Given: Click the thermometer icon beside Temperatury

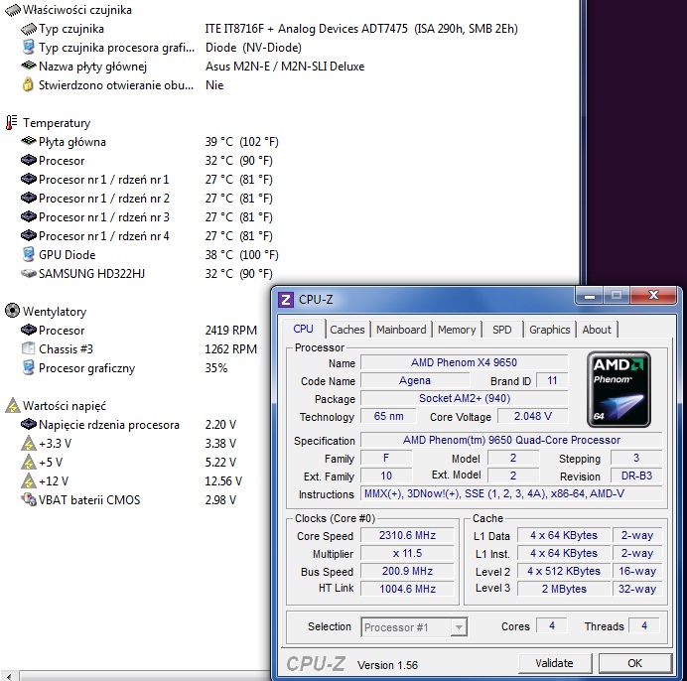Looking at the screenshot, I should point(12,123).
